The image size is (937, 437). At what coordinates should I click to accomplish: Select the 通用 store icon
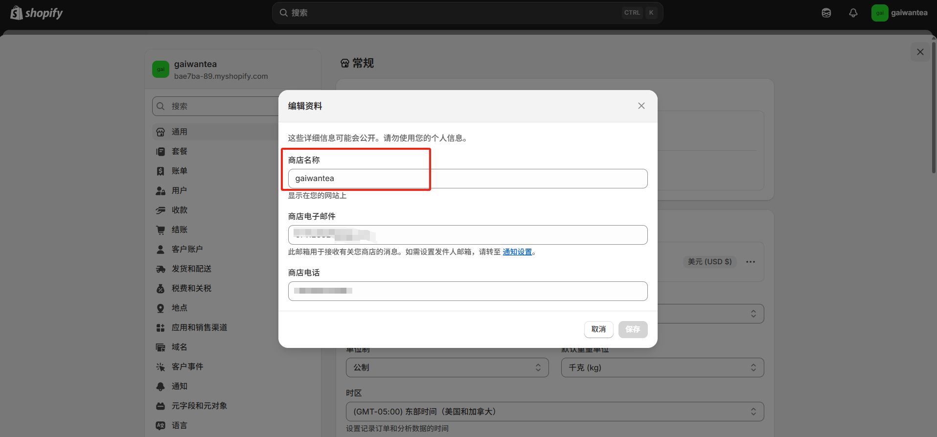coord(160,132)
